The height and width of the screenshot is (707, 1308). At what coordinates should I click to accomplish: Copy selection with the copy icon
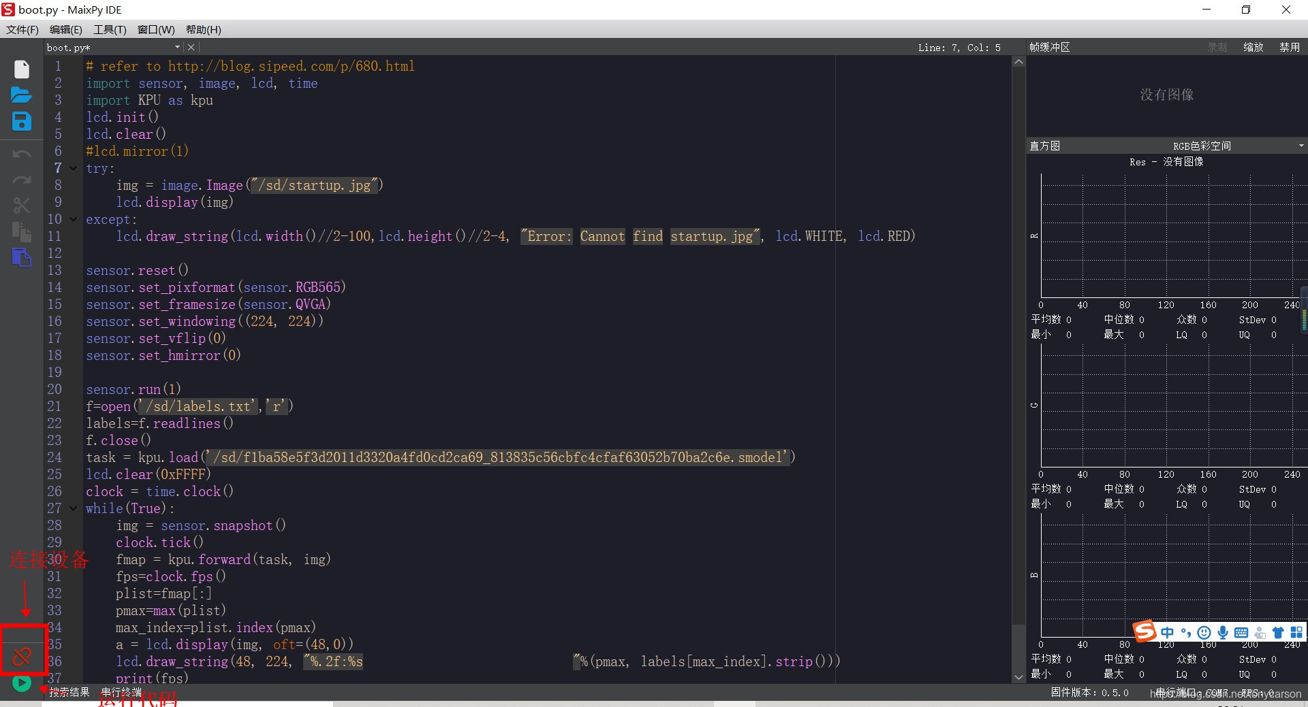(22, 231)
